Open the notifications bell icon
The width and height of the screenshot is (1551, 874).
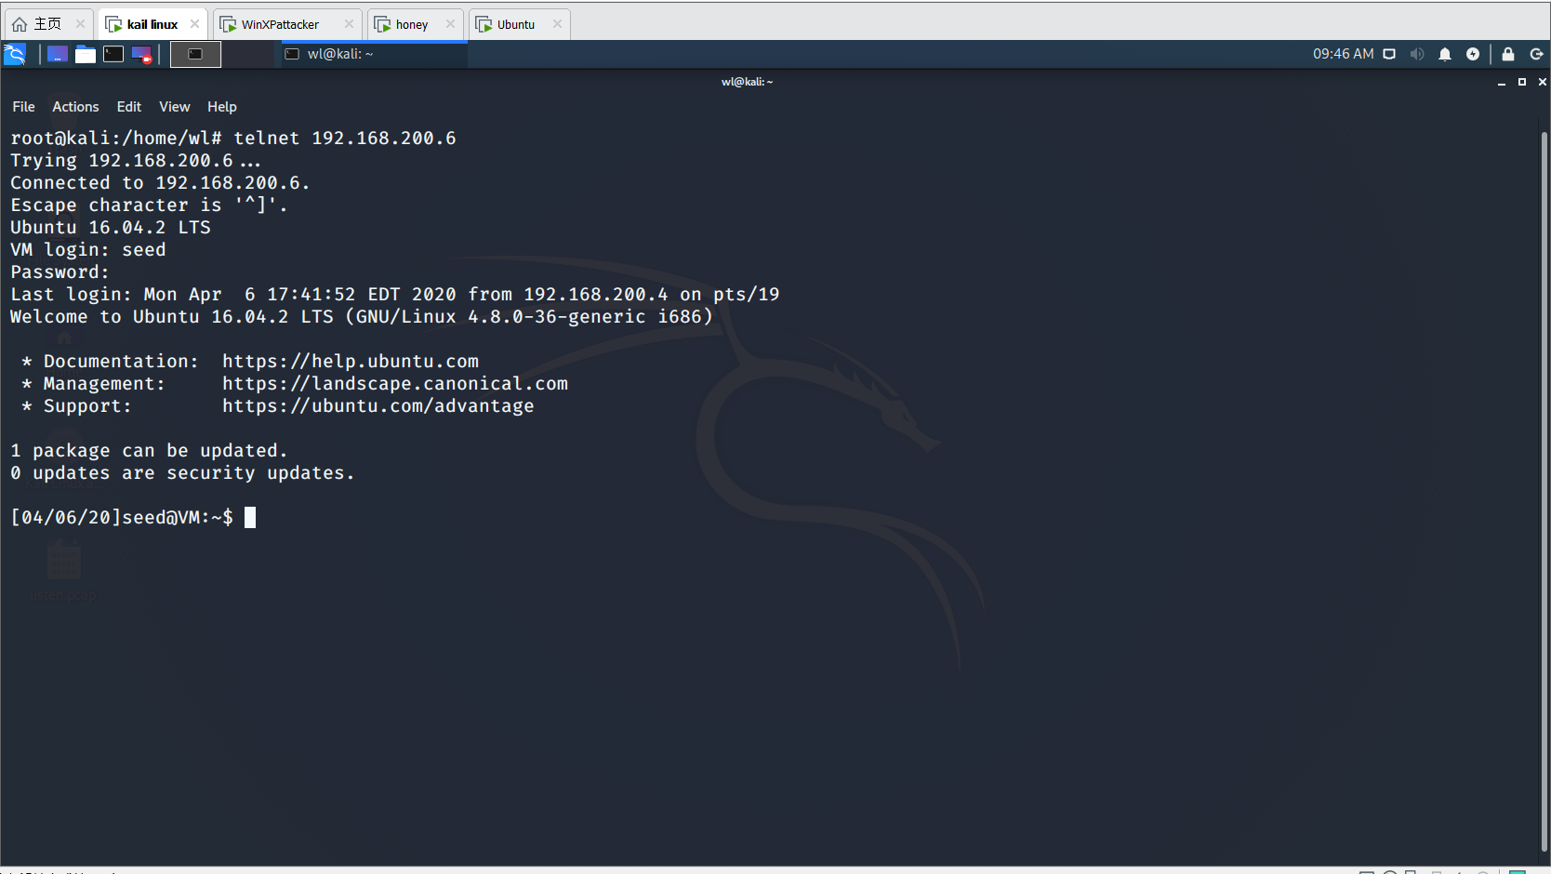1445,54
